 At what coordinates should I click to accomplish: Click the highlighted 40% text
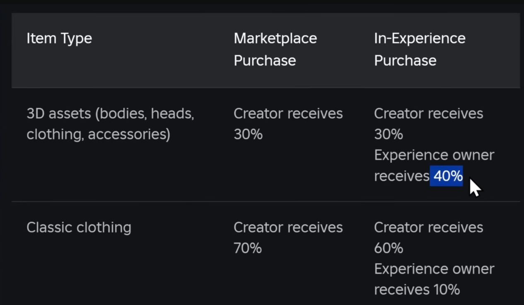(x=446, y=176)
